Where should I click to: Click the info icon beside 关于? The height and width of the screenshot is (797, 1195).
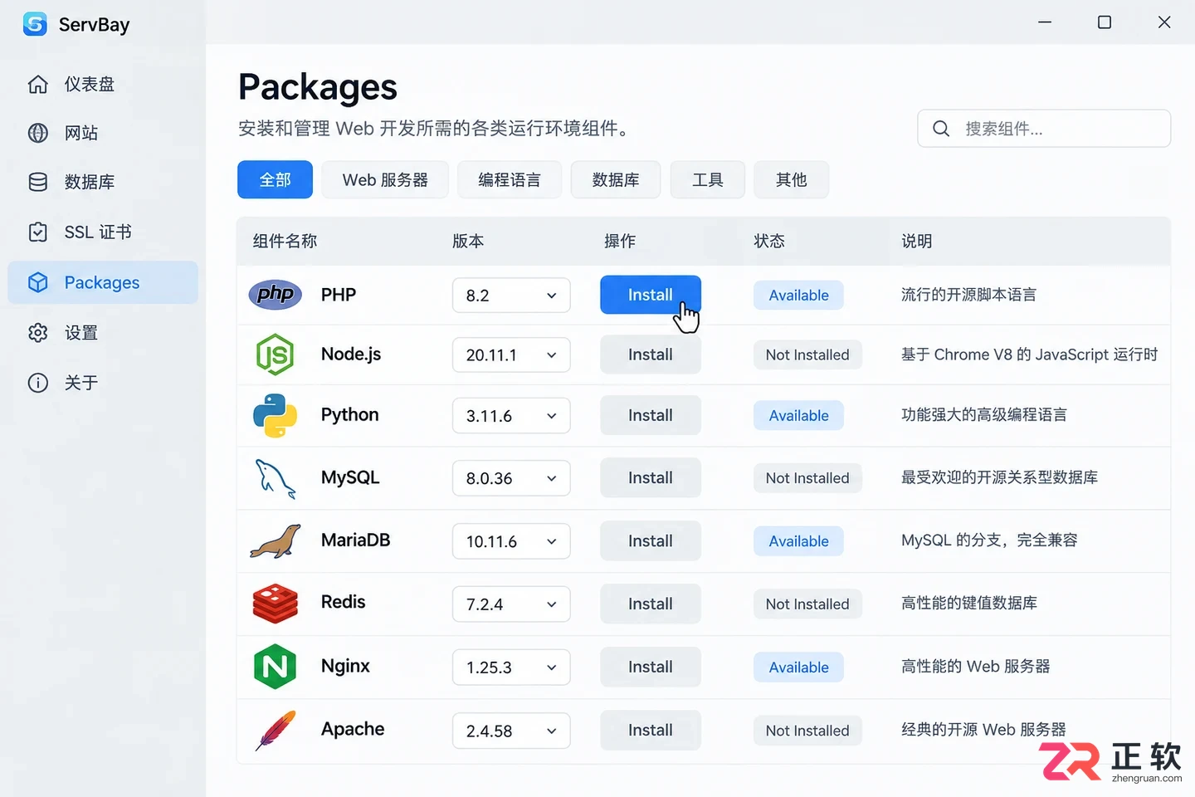click(38, 383)
